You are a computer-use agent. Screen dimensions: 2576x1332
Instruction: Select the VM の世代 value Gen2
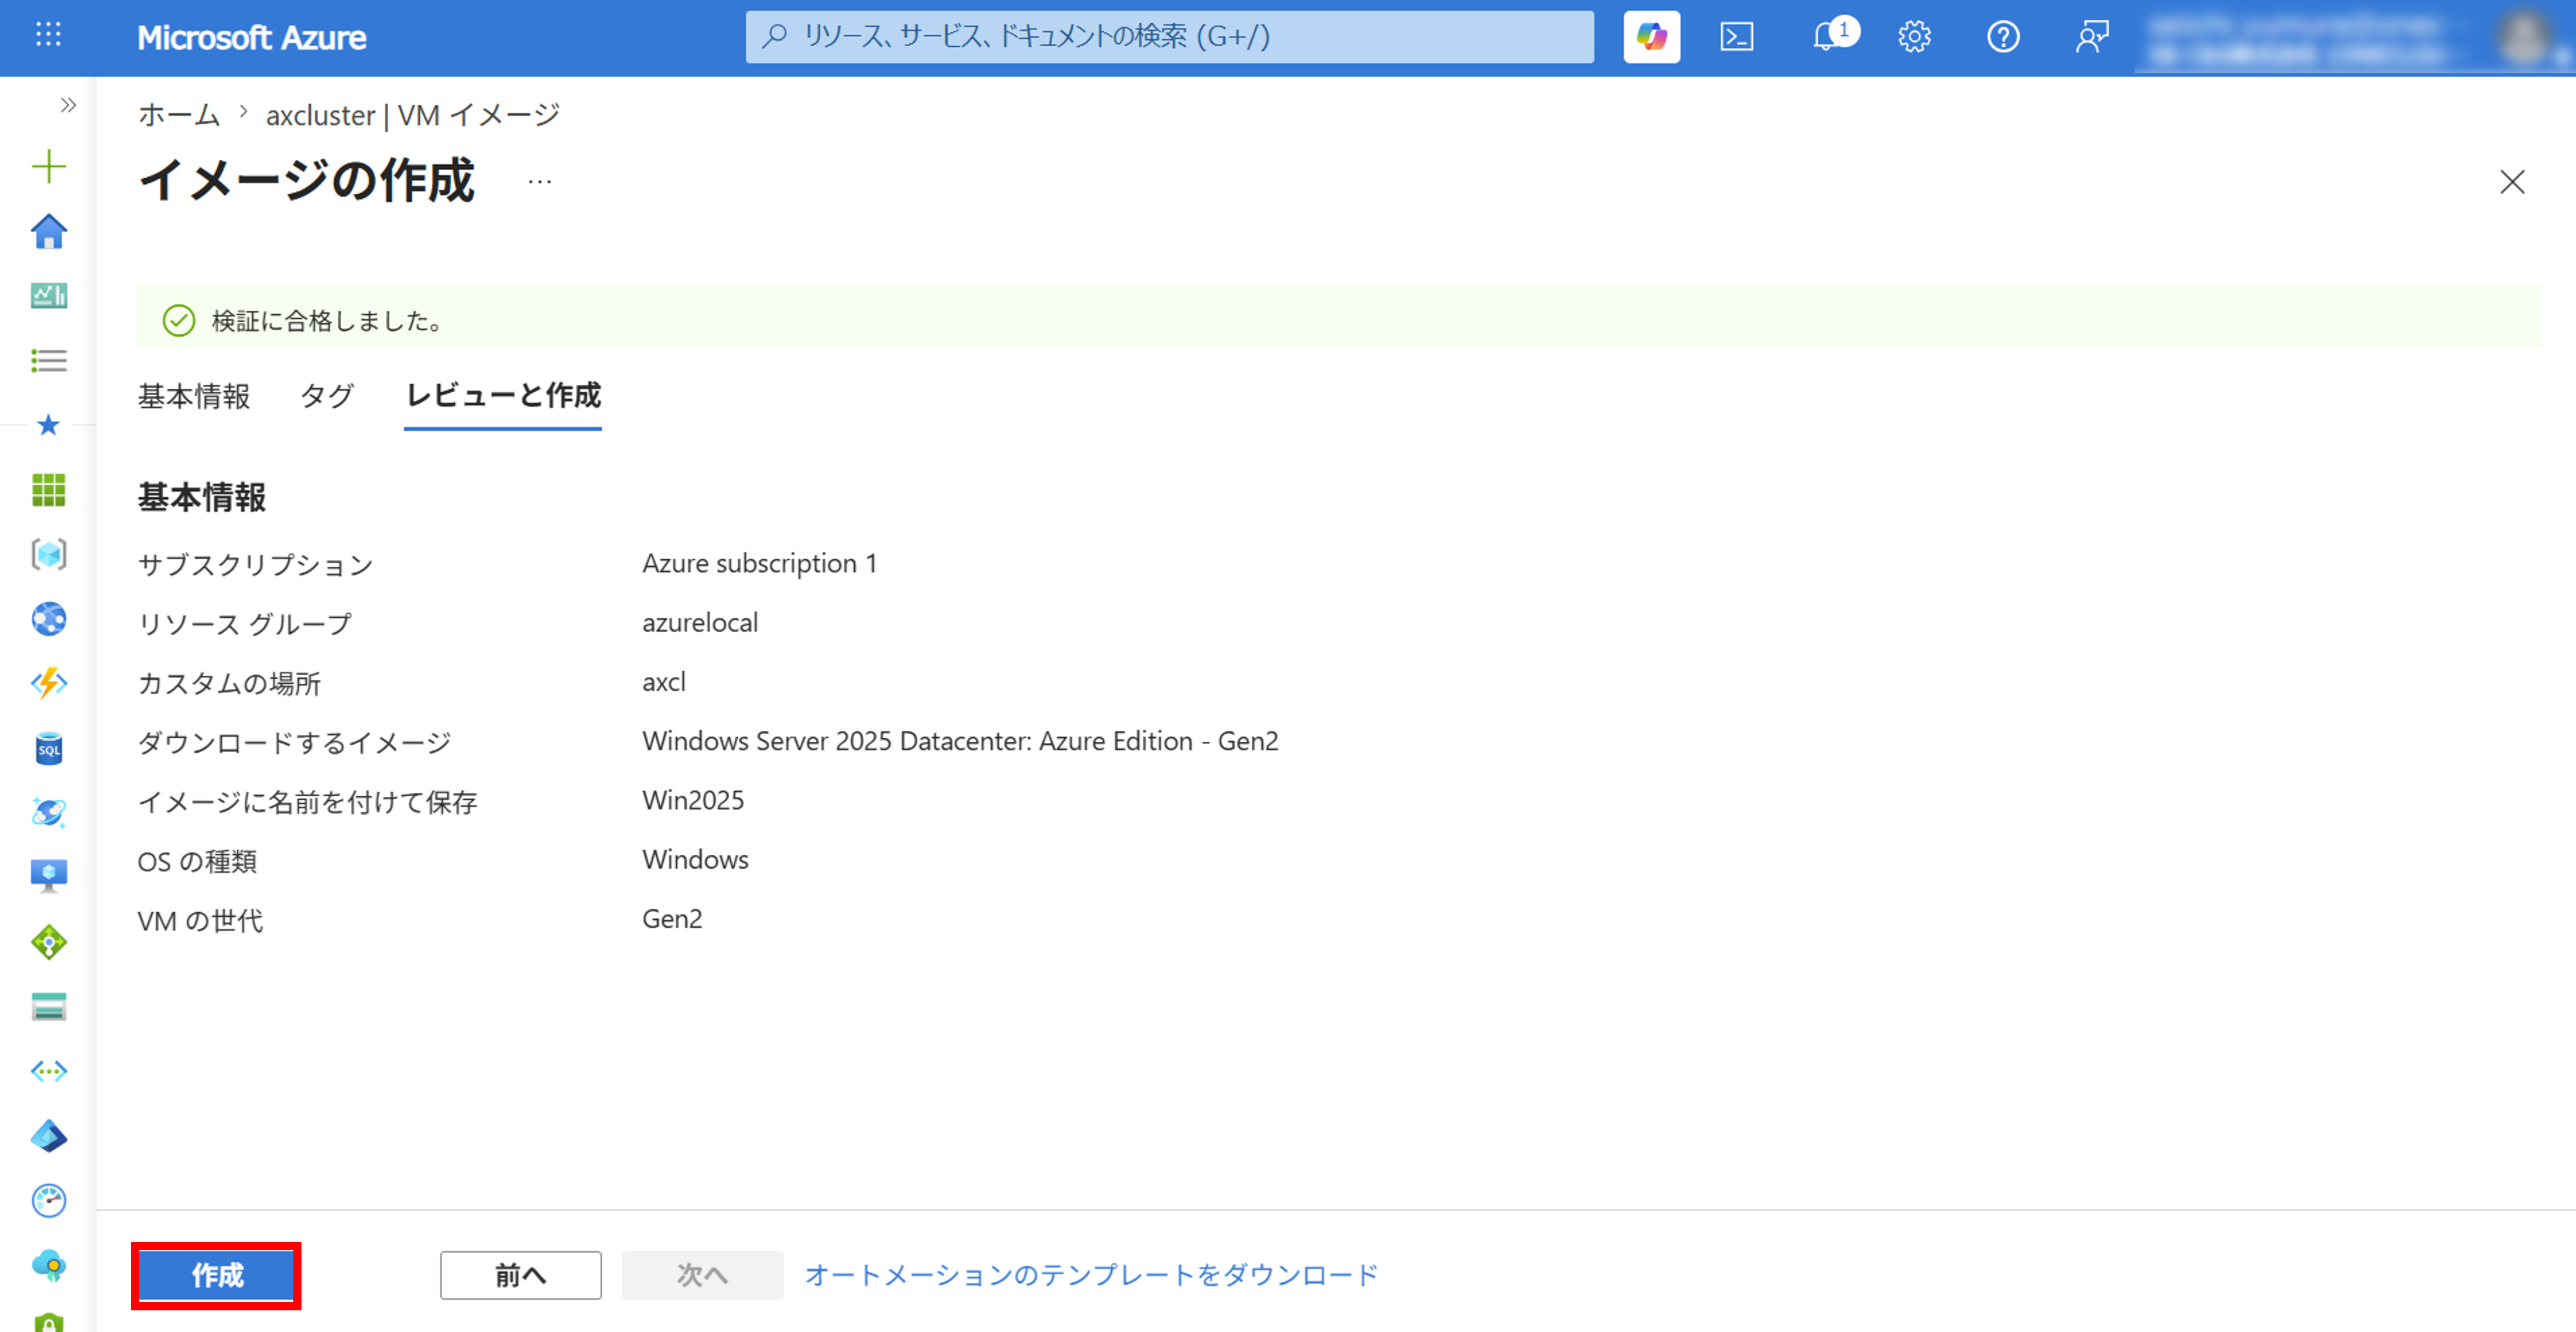pos(672,919)
